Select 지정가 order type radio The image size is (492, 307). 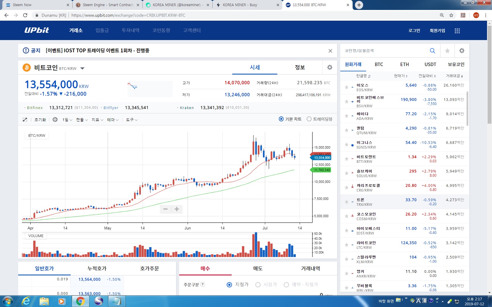(229, 285)
